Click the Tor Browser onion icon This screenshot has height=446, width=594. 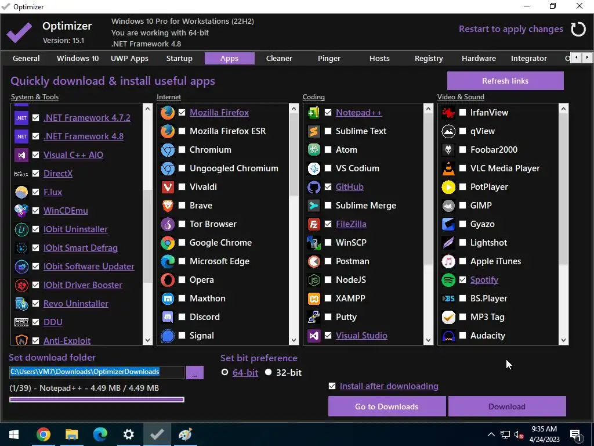tap(168, 224)
